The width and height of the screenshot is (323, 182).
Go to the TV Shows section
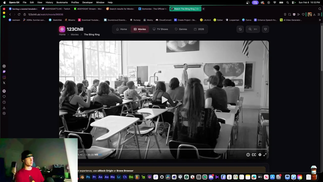tap(160, 29)
